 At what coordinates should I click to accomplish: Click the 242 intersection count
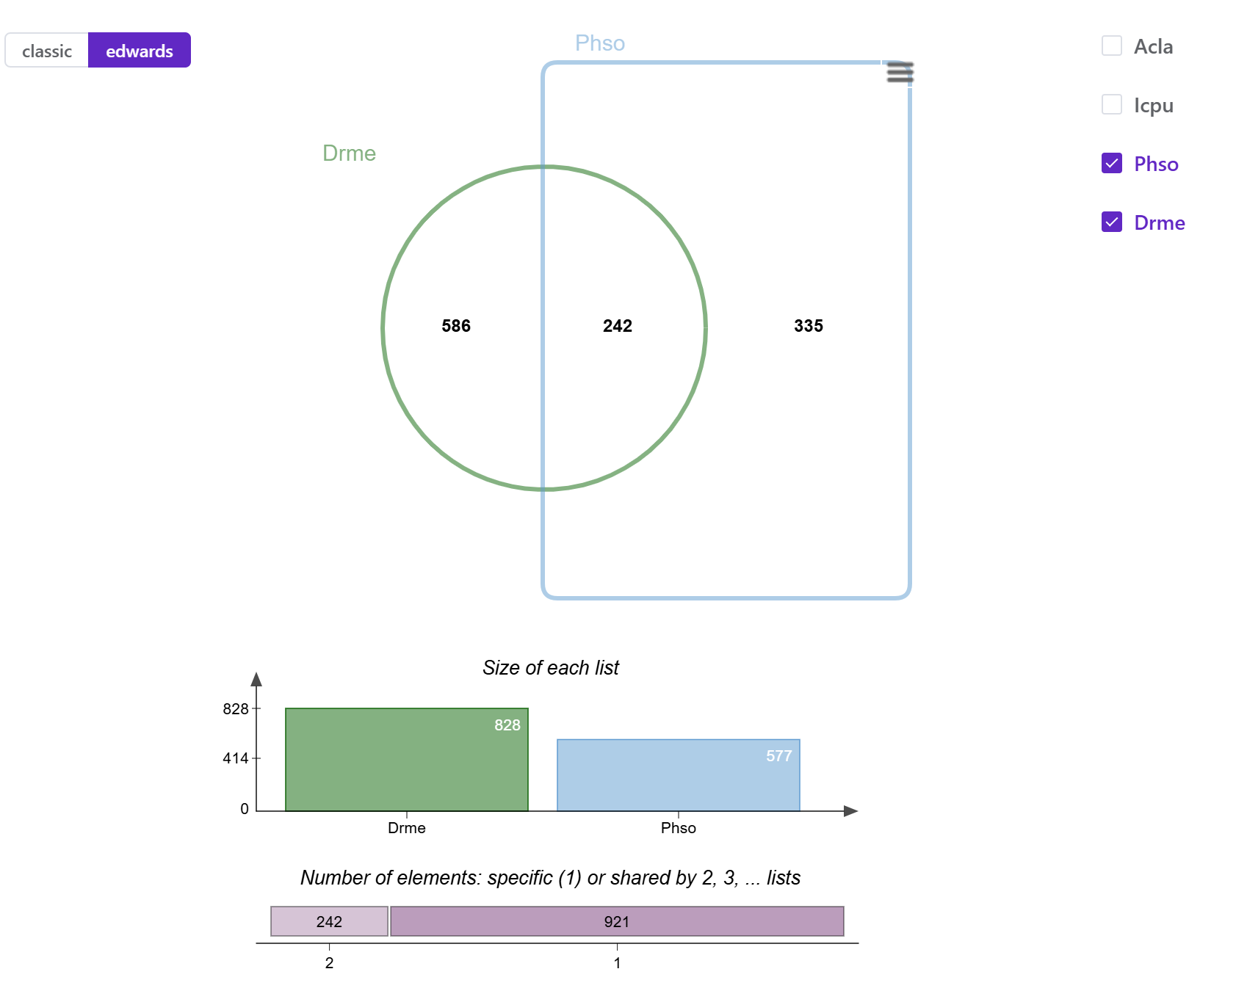tap(618, 326)
